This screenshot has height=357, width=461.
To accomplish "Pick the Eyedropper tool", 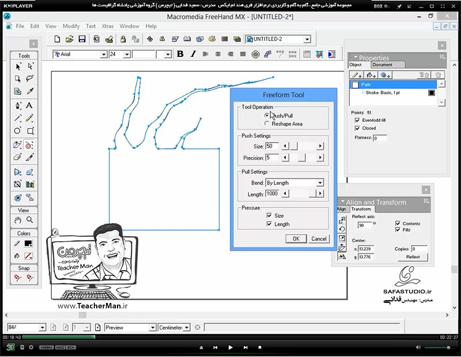I will pos(30,91).
